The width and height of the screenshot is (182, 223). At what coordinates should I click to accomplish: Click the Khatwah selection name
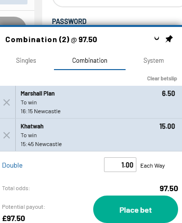(x=32, y=126)
